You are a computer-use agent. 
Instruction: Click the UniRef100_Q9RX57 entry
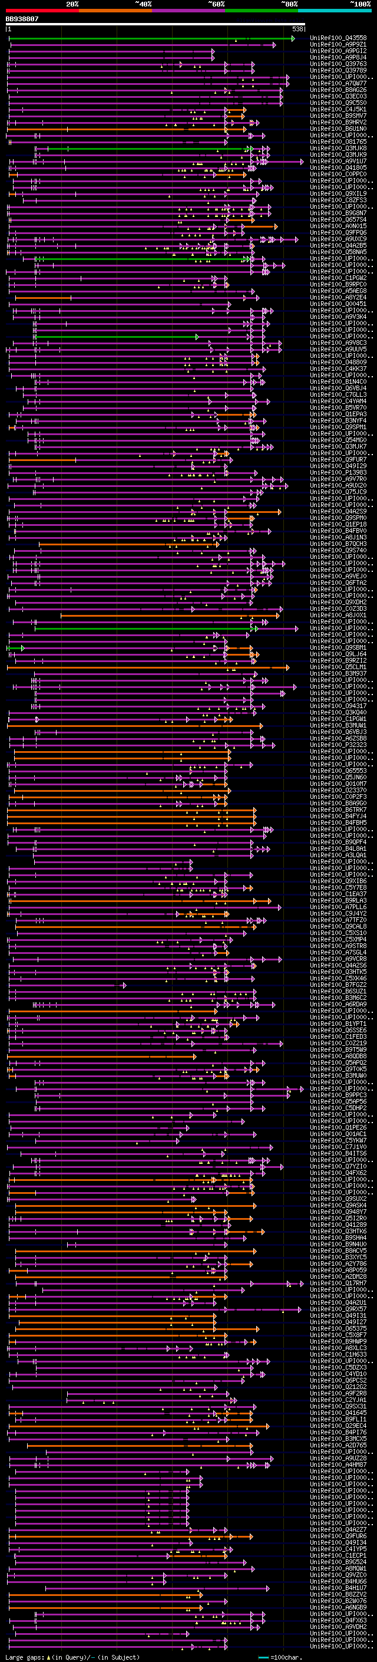point(338,1309)
